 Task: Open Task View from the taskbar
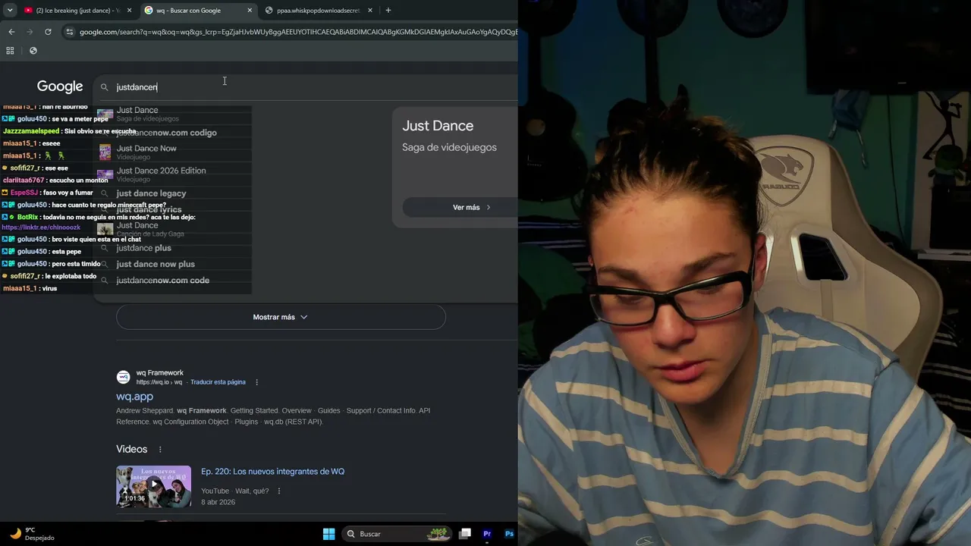pos(465,534)
